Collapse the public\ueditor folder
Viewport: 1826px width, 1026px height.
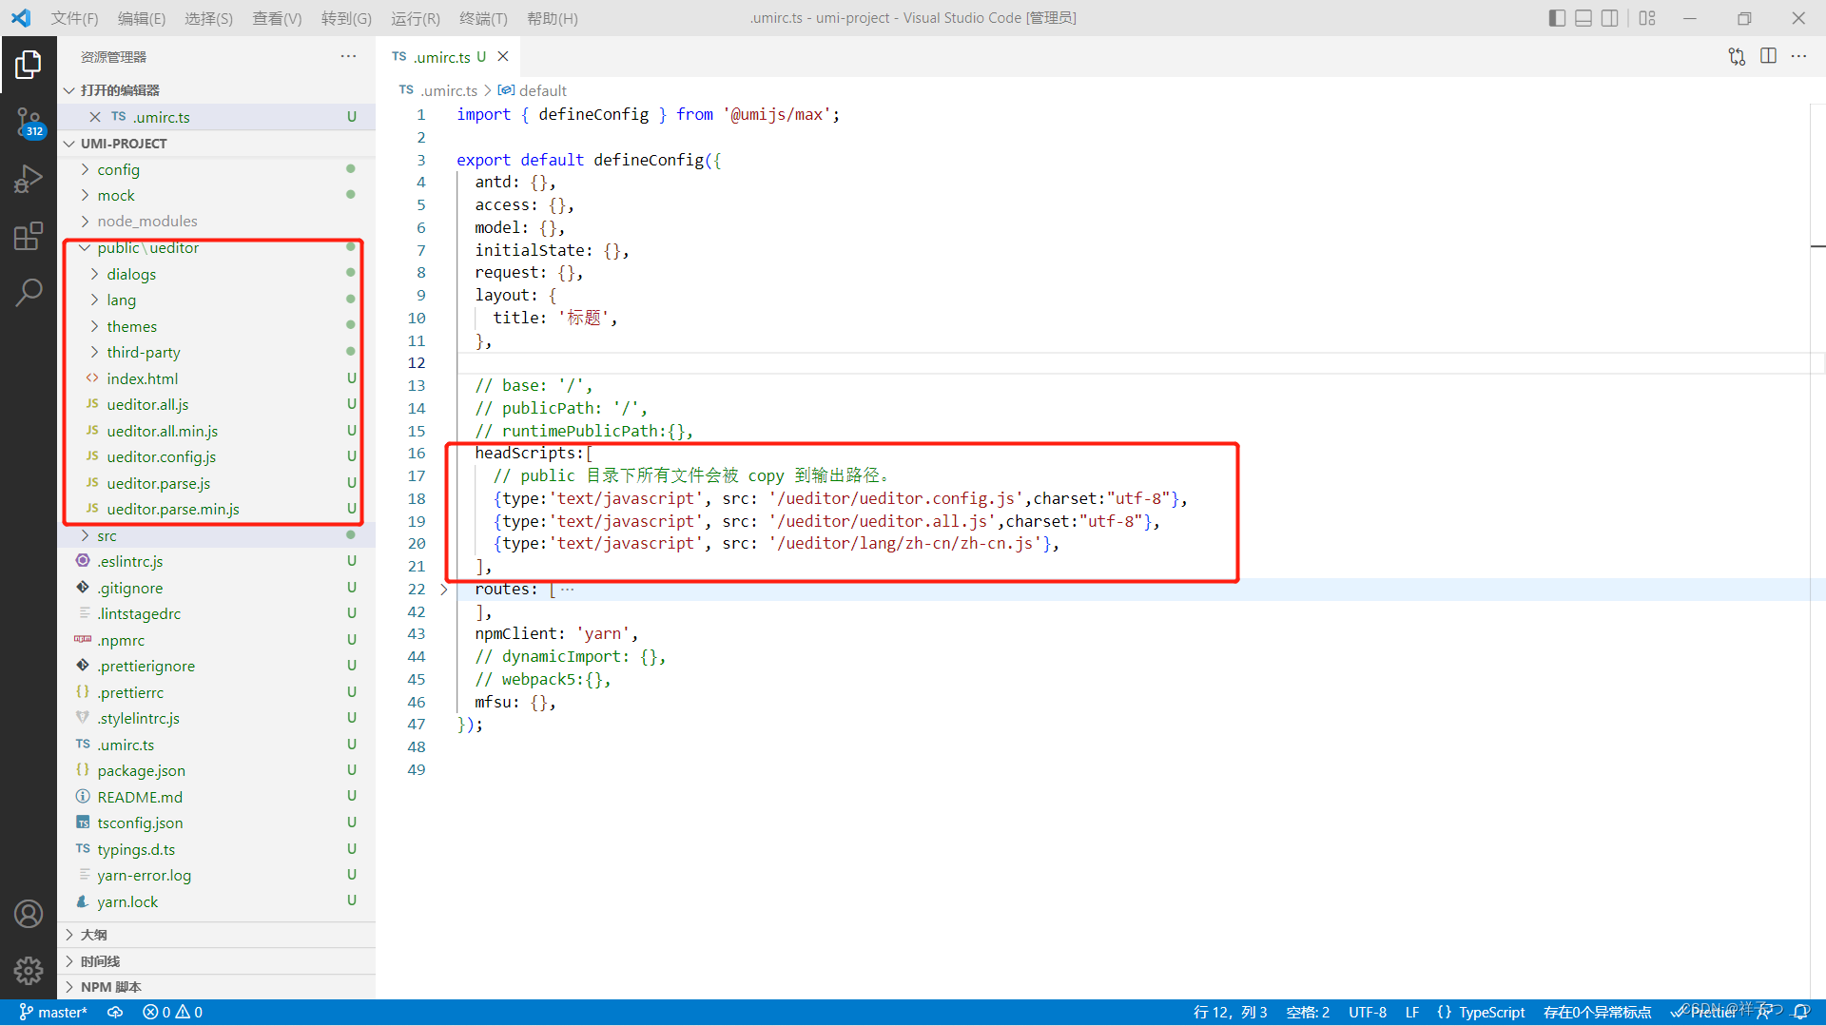tap(217, 247)
